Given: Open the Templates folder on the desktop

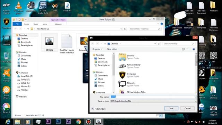Looking at the screenshot, I should [x=201, y=23].
